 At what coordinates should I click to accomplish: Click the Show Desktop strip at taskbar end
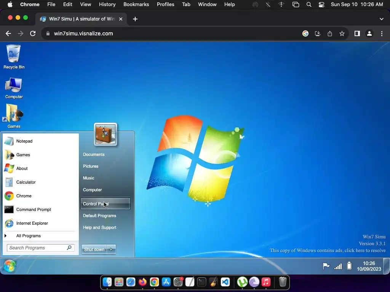point(386,266)
